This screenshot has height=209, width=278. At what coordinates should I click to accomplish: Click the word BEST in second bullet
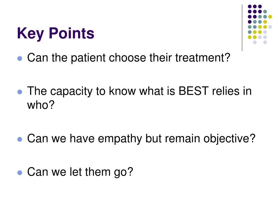click(193, 91)
